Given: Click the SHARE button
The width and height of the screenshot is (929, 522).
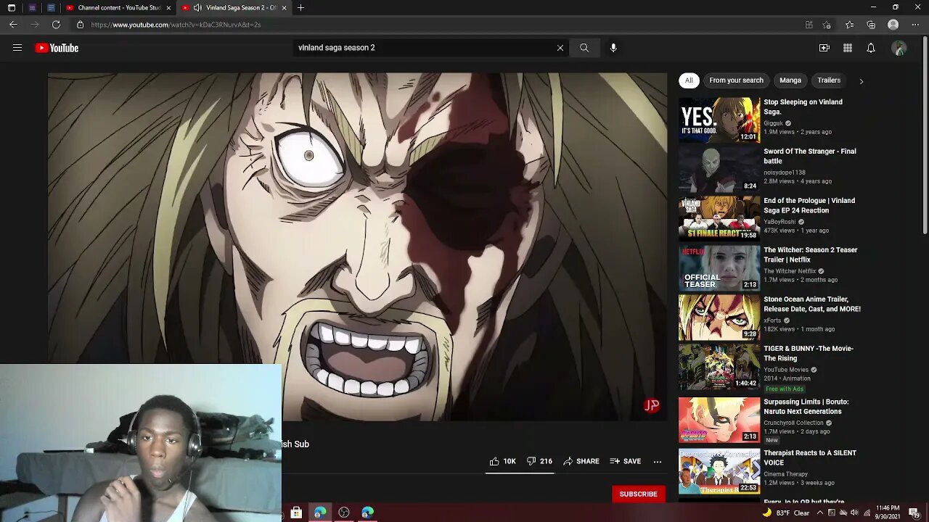Looking at the screenshot, I should coord(581,461).
